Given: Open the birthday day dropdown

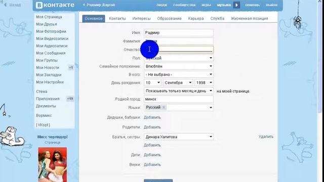Looking at the screenshot, I should (153, 83).
